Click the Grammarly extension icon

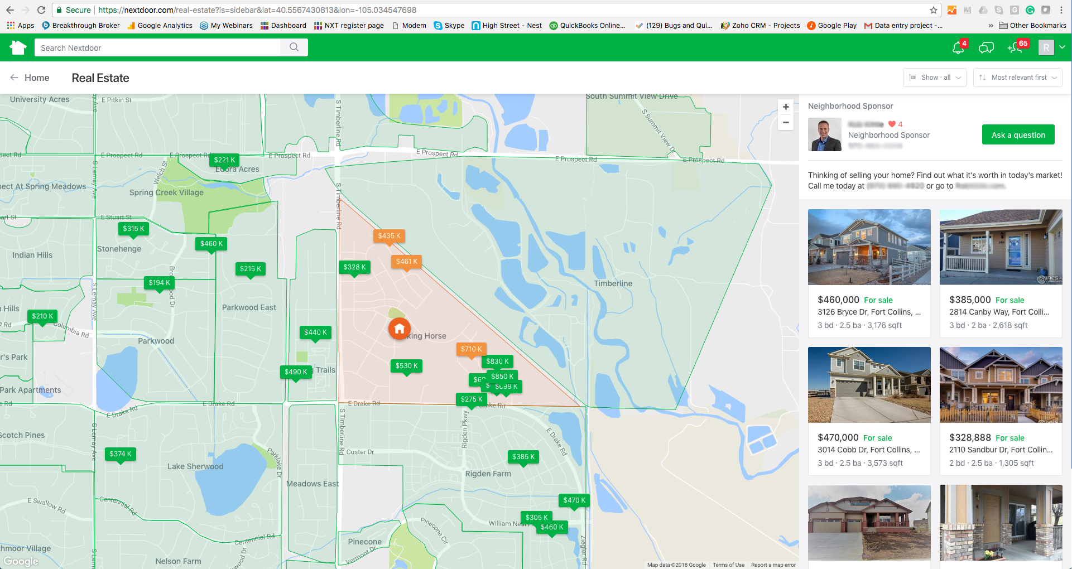(x=1030, y=10)
